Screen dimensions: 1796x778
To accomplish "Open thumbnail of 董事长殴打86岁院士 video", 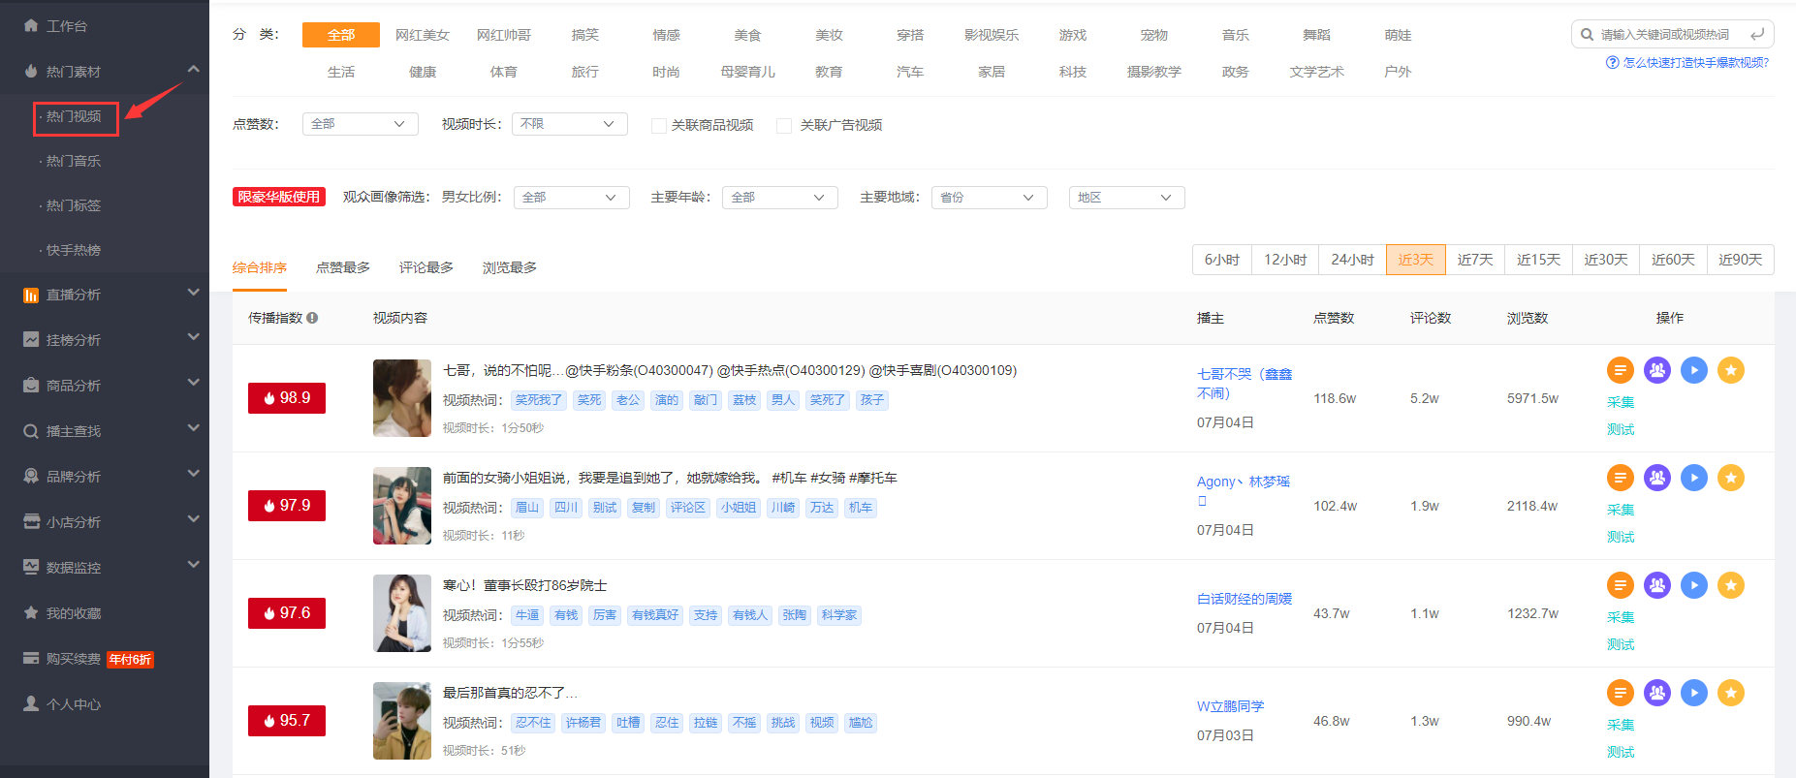I will pos(402,613).
